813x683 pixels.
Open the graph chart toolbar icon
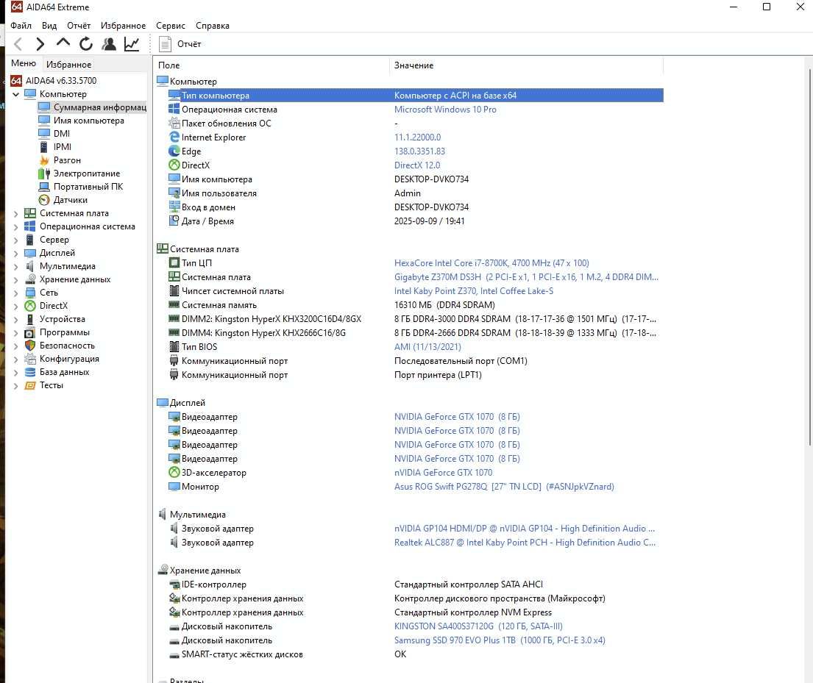pos(132,44)
